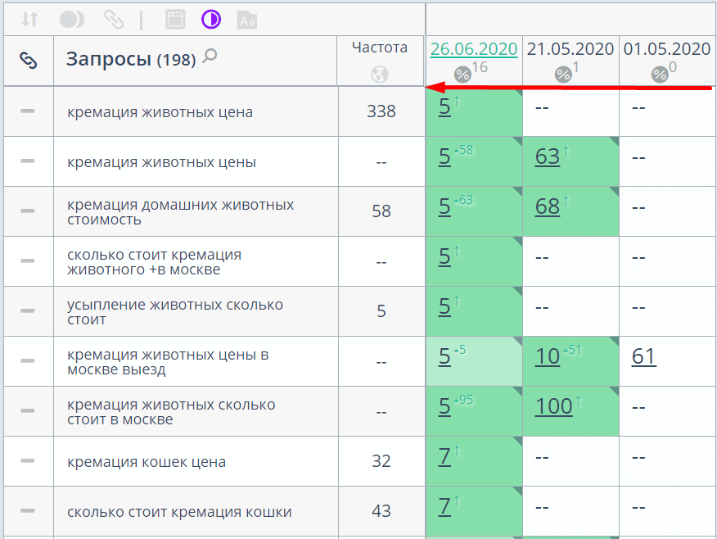
Task: Click dash icon for сколько стоит кремация животного row
Action: [x=28, y=260]
